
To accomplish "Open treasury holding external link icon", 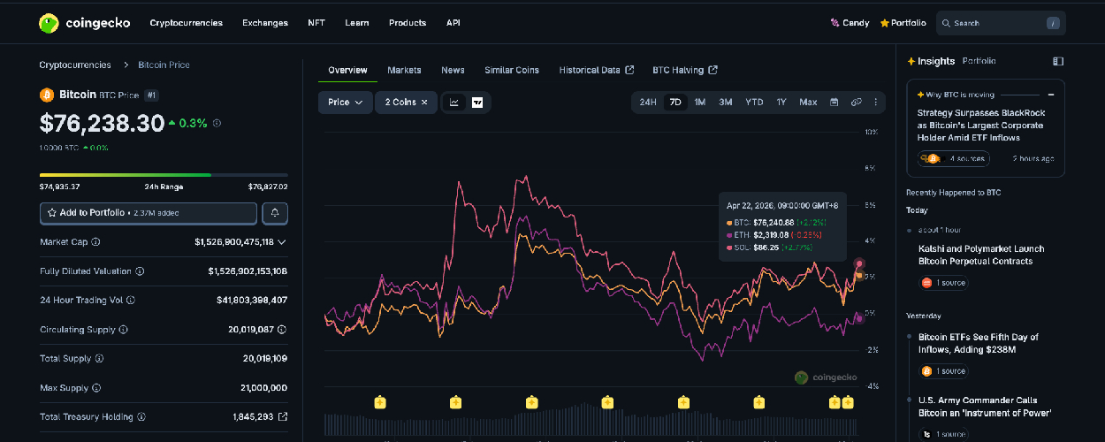I will tap(283, 417).
